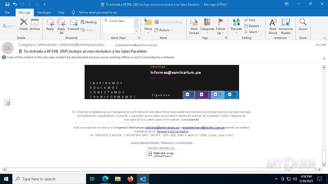Image resolution: width=328 pixels, height=184 pixels.
Task: Click Quiero desuscribirme link
Action: [x=144, y=143]
